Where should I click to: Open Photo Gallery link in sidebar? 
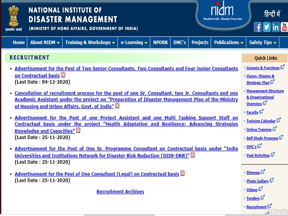[257, 181]
